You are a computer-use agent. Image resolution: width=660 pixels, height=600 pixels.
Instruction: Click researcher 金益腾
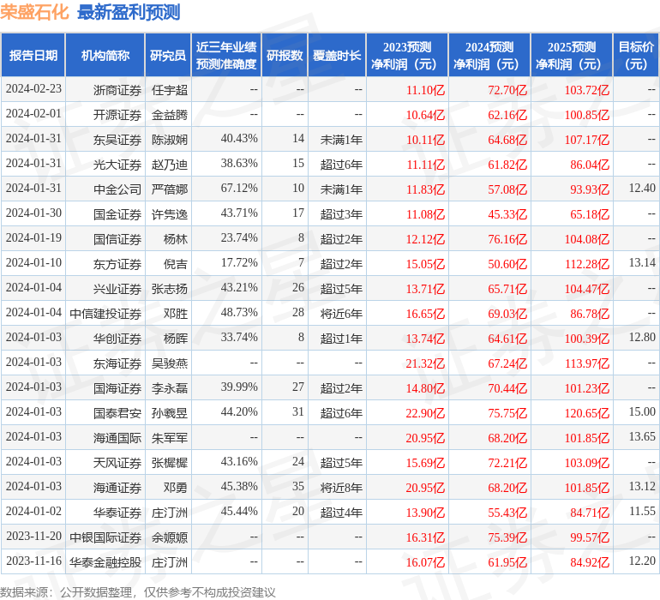pos(169,115)
